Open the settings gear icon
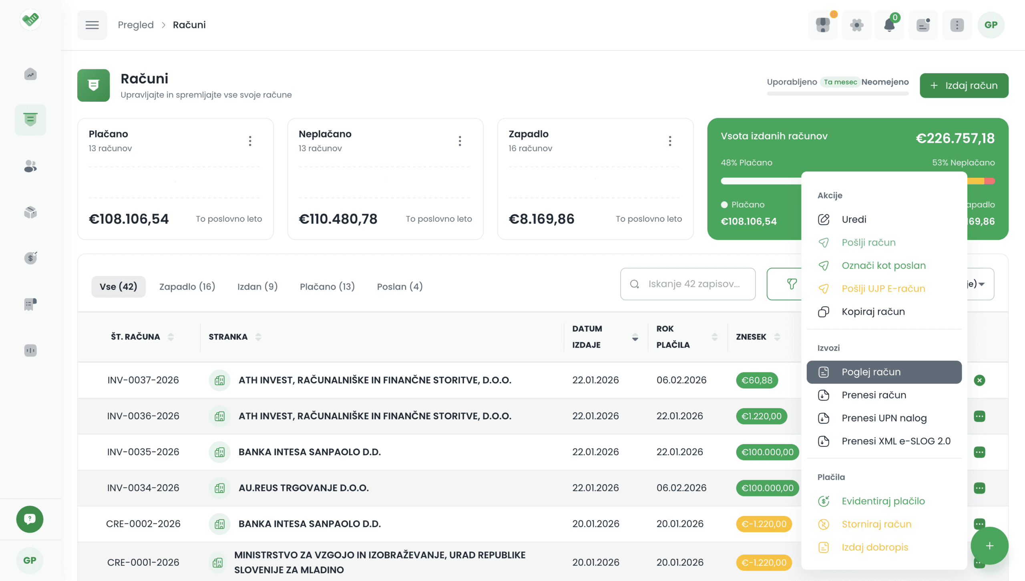 pos(856,25)
